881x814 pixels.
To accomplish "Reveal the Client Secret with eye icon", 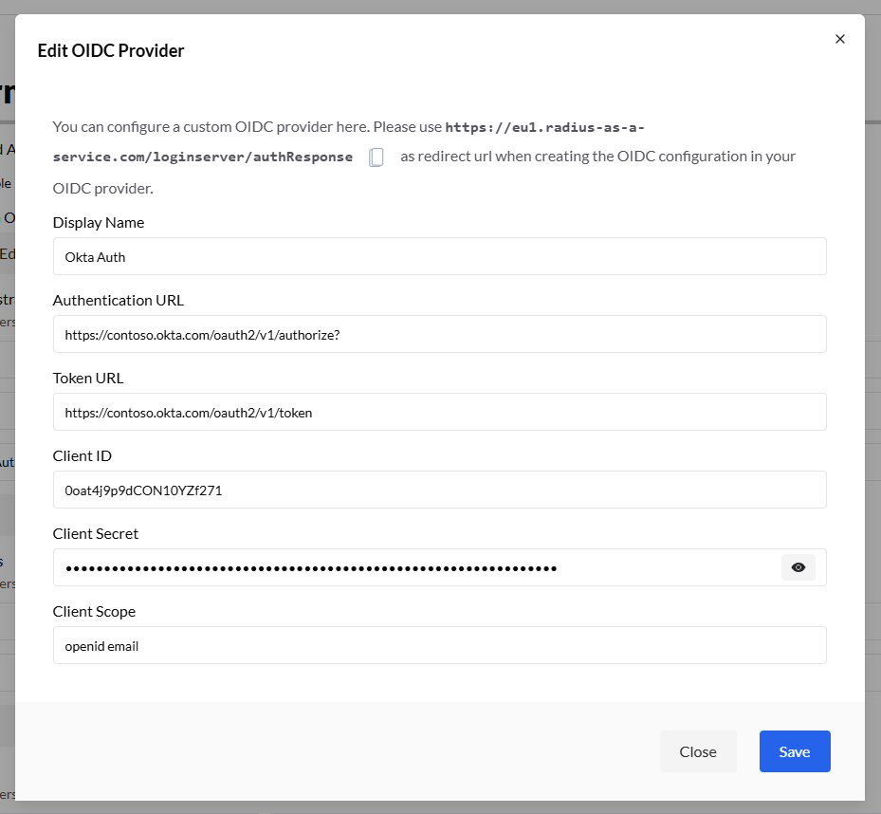I will click(798, 567).
